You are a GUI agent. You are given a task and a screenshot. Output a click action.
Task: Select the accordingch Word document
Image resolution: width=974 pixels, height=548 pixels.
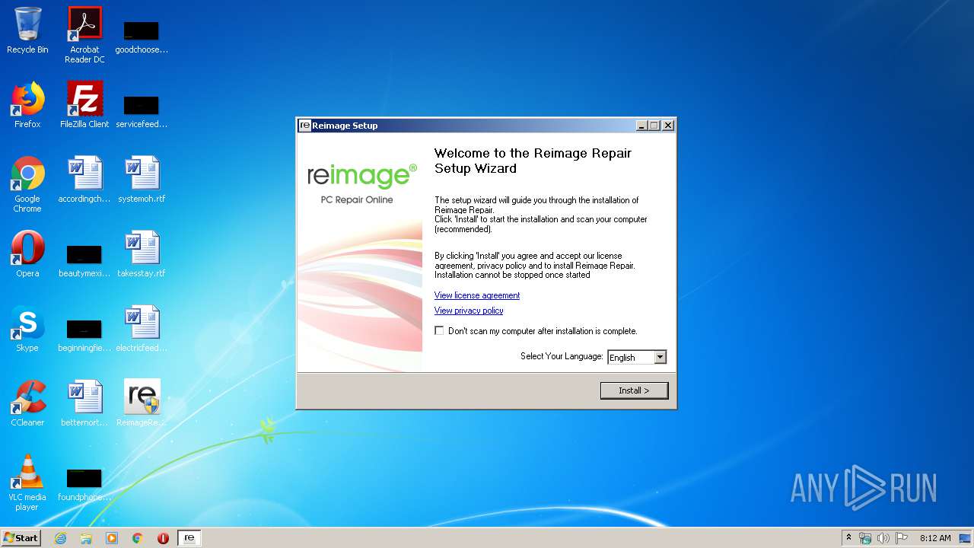point(84,180)
